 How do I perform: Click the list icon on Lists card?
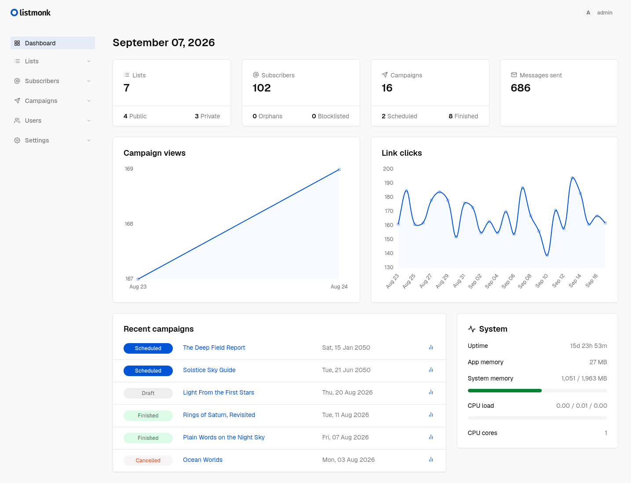pyautogui.click(x=127, y=75)
